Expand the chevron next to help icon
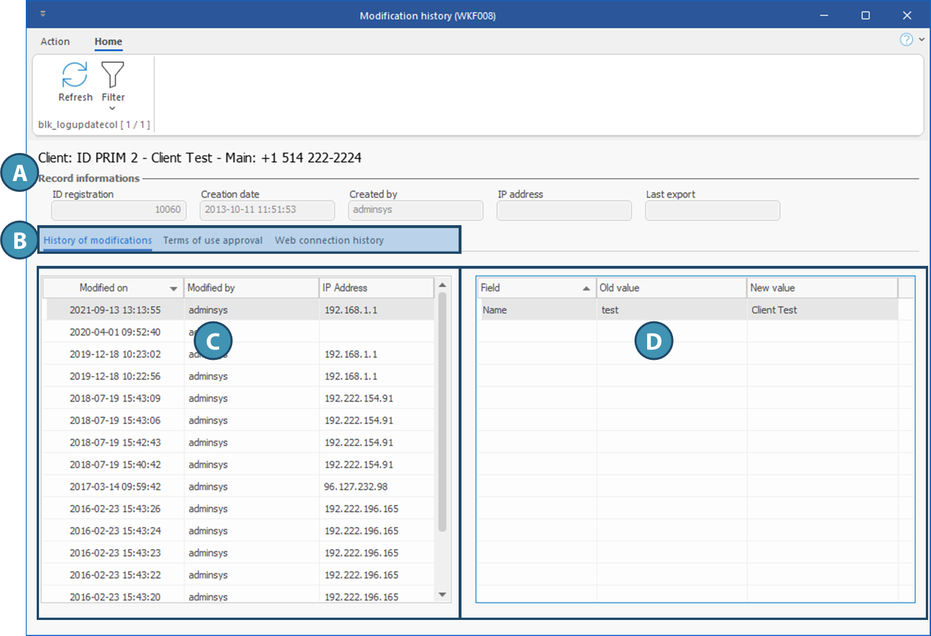 [x=922, y=40]
